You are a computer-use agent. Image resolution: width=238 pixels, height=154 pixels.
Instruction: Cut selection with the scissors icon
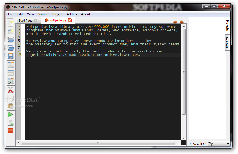[x=11, y=90]
